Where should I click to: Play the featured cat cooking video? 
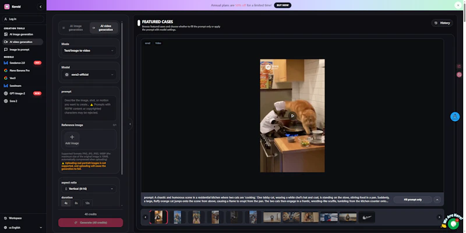tap(292, 116)
